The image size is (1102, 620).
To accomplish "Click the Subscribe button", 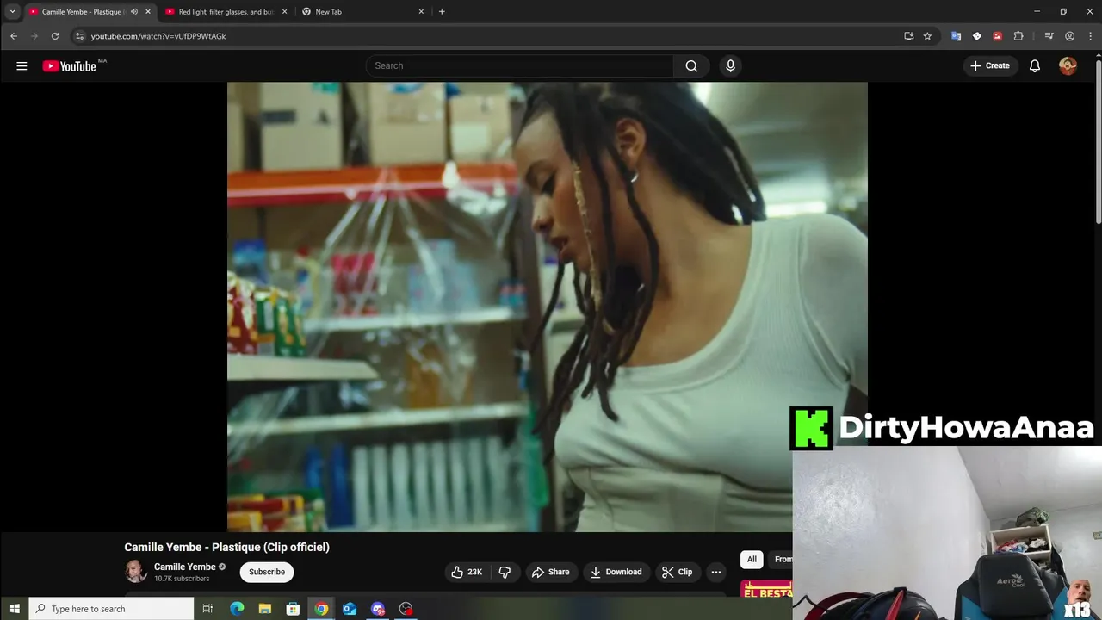I will [x=267, y=572].
